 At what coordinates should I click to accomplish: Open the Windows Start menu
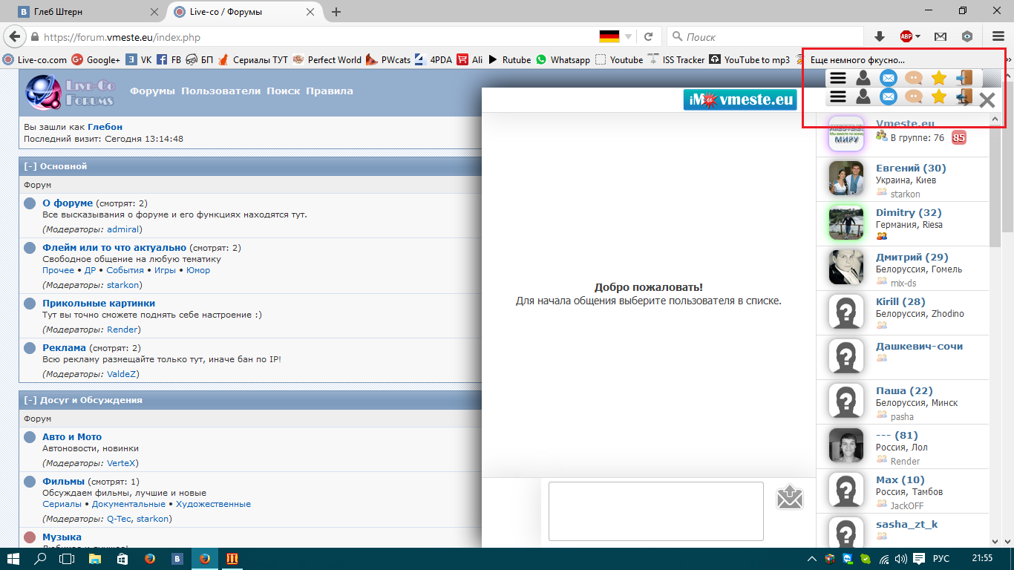click(14, 558)
